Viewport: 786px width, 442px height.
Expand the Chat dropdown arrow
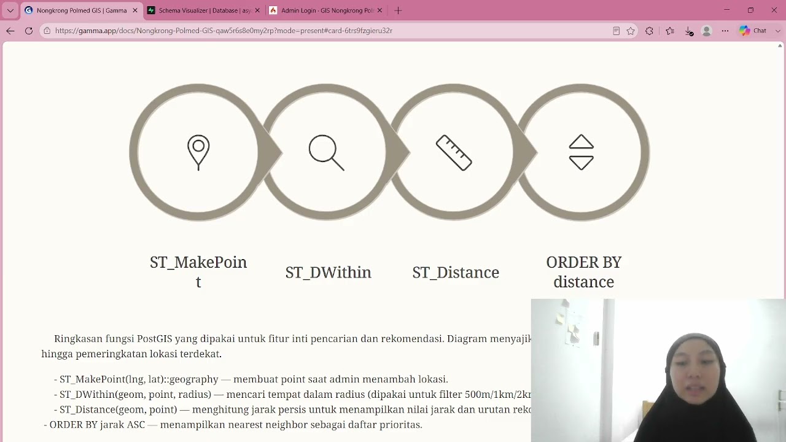[x=777, y=31]
